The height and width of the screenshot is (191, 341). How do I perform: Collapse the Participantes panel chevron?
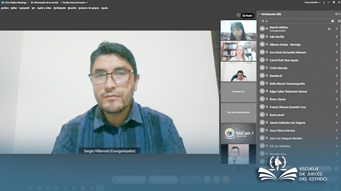[259, 14]
